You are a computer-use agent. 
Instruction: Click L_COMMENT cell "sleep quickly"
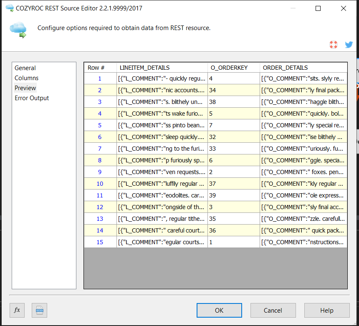(162, 137)
